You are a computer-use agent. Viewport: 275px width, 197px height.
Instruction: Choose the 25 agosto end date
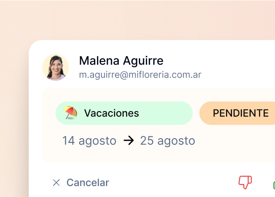168,141
